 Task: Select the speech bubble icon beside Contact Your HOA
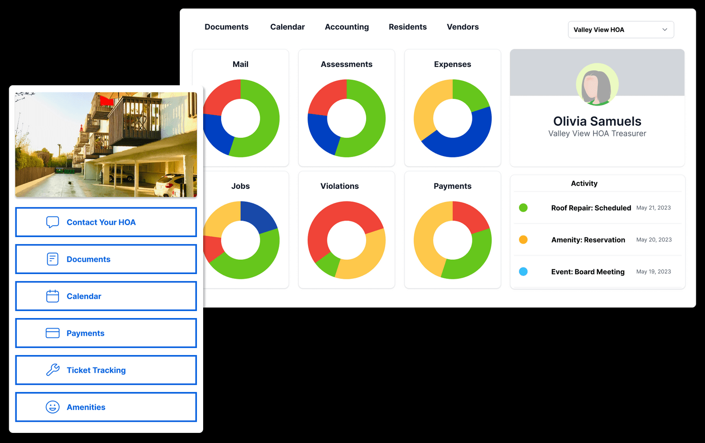coord(52,222)
